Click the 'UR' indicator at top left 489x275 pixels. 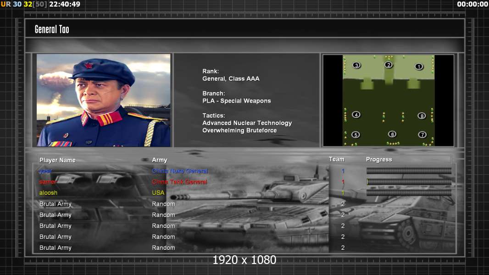[x=6, y=5]
